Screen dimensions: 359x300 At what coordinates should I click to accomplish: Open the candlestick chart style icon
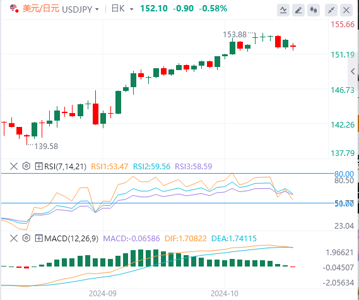pyautogui.click(x=314, y=10)
